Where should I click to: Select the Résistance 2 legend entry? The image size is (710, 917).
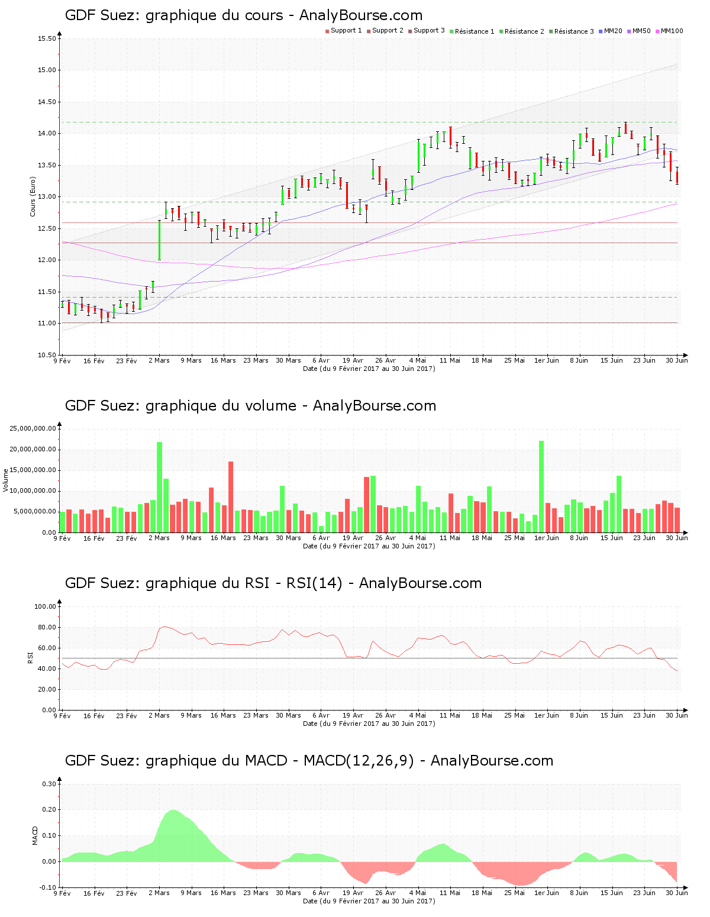521,31
